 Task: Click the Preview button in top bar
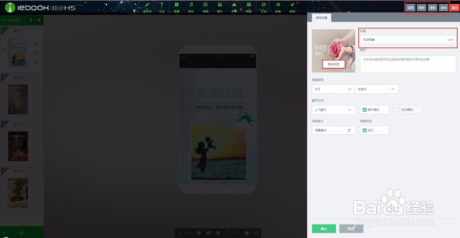(x=432, y=8)
